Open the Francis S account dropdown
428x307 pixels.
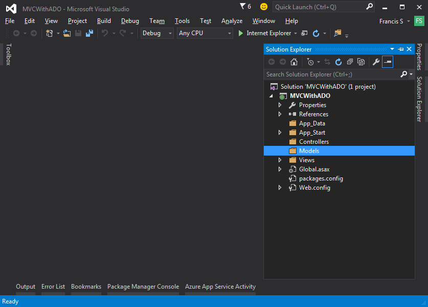point(395,21)
